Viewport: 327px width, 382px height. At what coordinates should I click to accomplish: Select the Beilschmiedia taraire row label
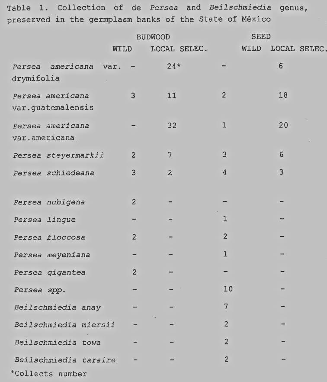(x=65, y=360)
